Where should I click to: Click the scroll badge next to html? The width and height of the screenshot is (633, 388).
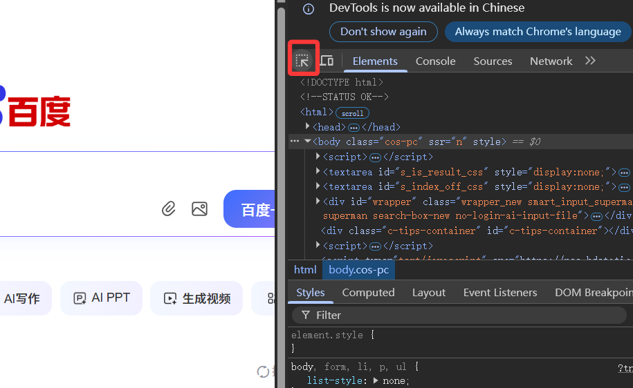pos(352,113)
